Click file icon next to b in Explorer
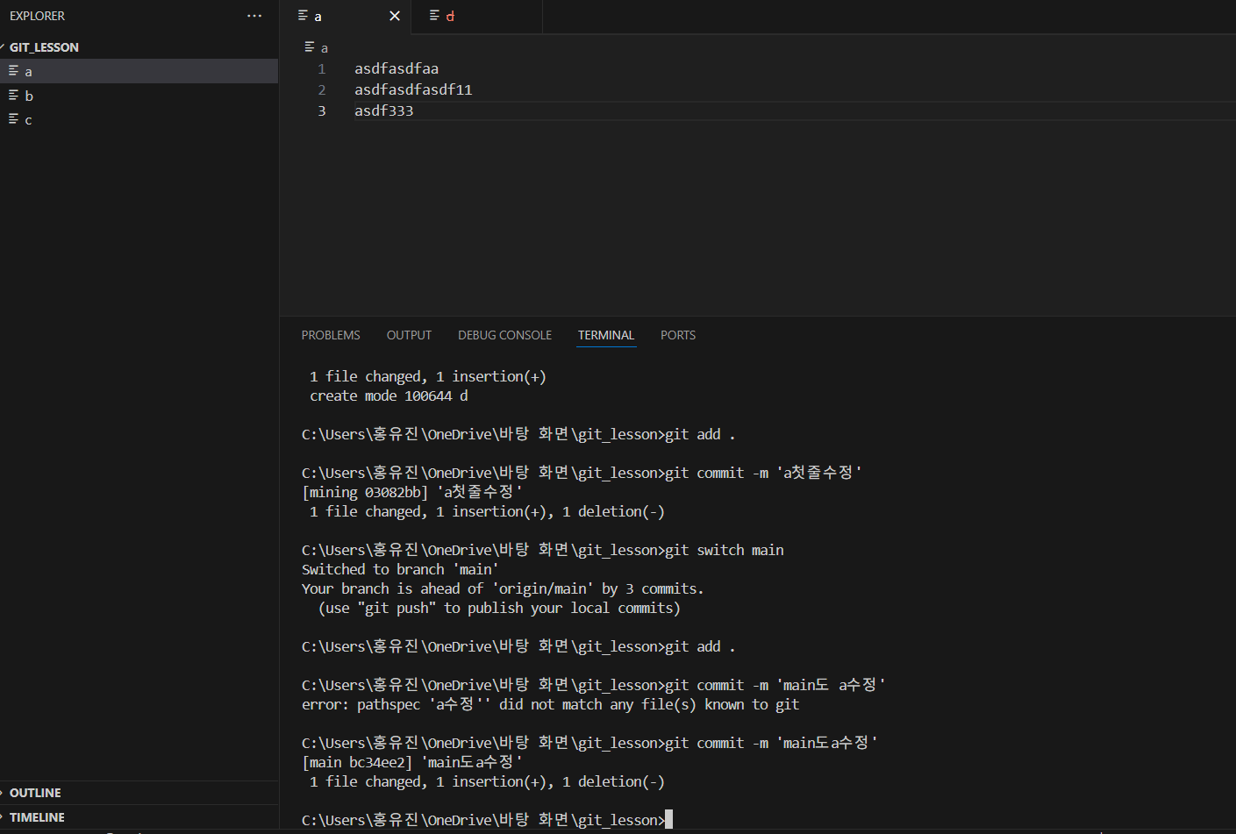 [14, 95]
